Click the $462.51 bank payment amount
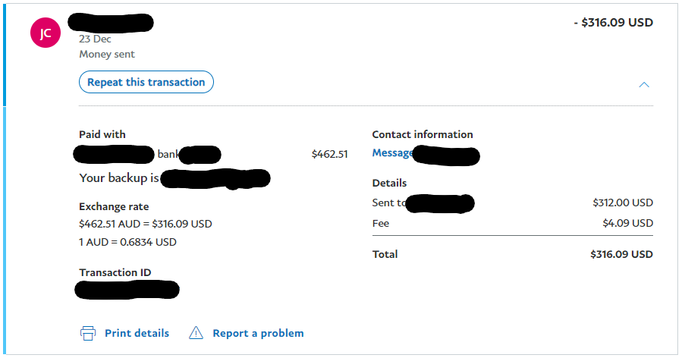Viewport: 685px width, 358px height. 329,154
